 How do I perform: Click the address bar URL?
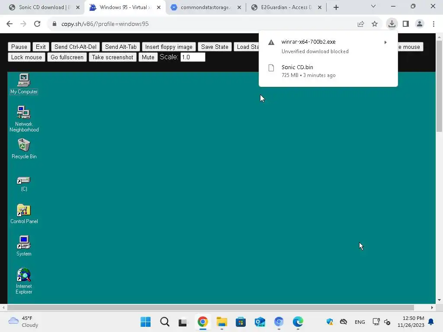tap(105, 24)
